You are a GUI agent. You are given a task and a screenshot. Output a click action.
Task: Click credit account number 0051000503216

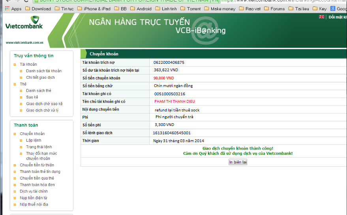coord(170,94)
